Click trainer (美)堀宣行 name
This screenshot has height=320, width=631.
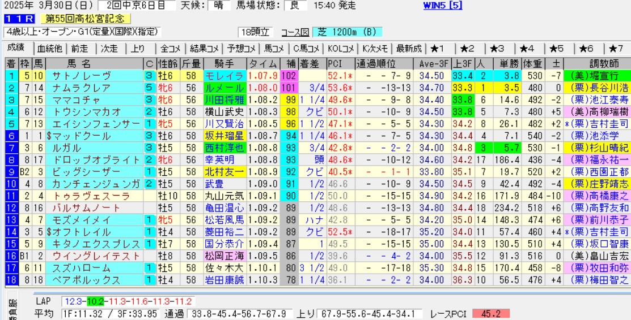[598, 75]
